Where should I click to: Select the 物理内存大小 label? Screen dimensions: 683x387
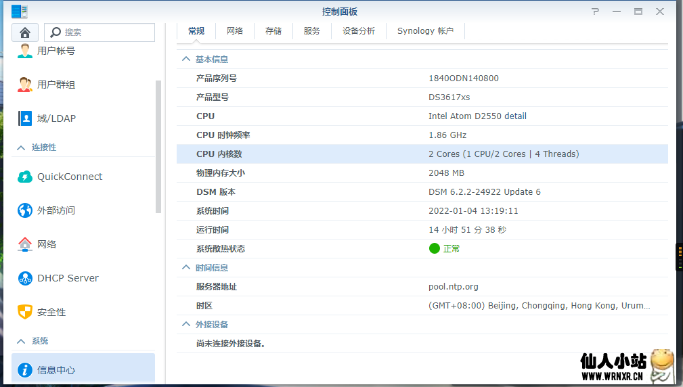coord(221,173)
